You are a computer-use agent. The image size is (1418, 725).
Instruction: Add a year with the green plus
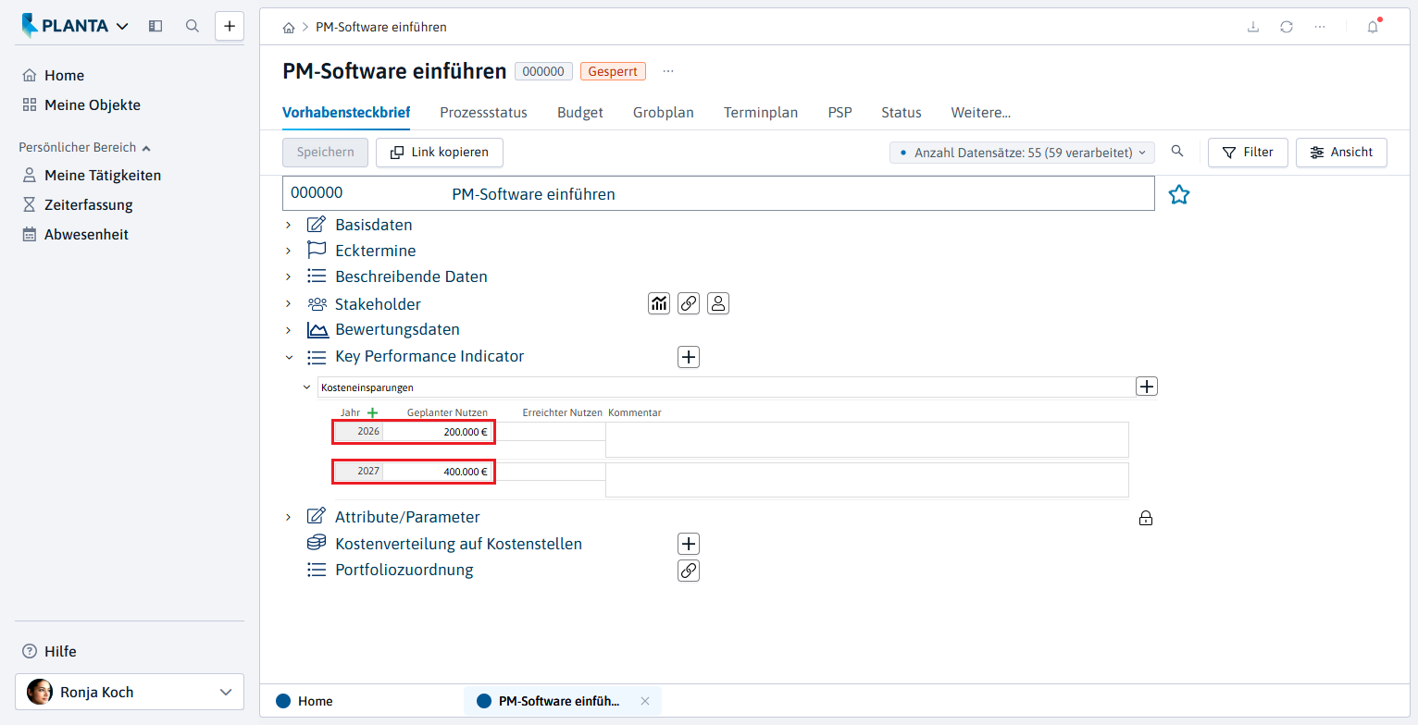(x=373, y=412)
